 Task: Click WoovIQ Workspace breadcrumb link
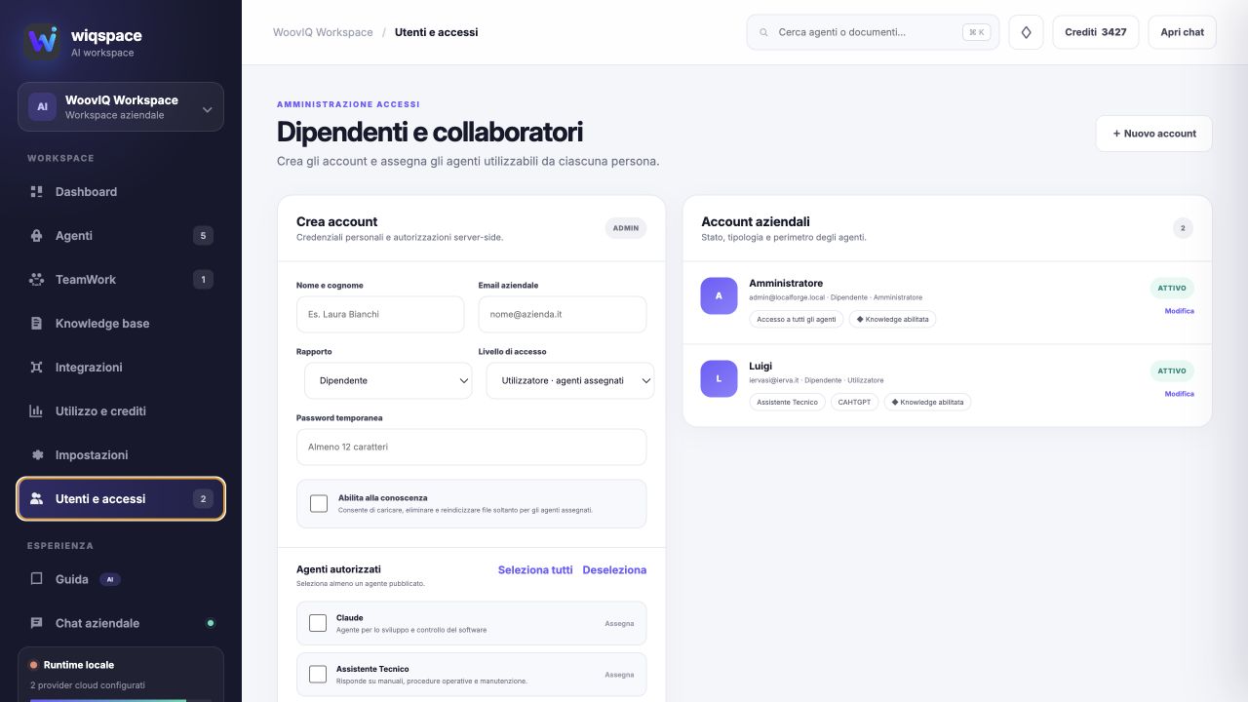click(x=323, y=32)
